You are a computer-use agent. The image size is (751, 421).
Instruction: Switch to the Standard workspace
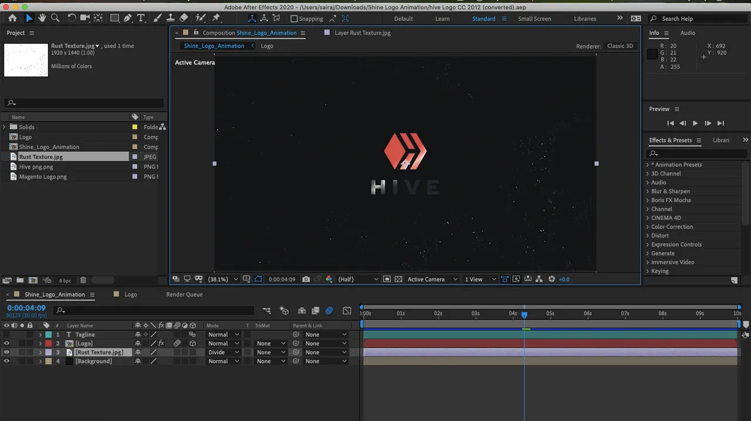(x=483, y=19)
